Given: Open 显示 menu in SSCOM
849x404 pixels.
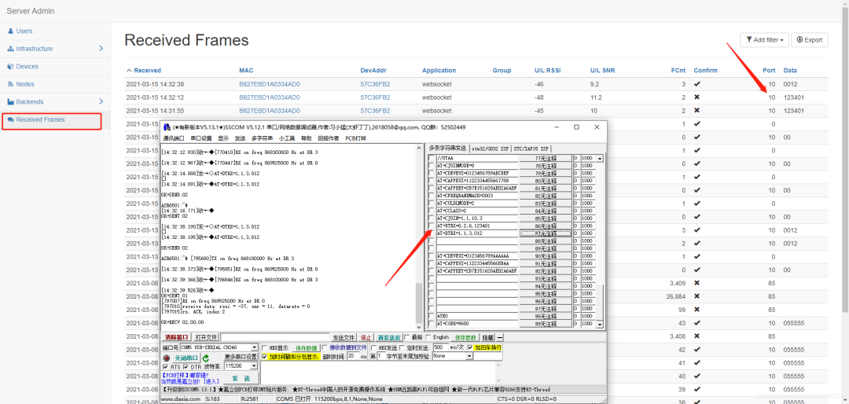Looking at the screenshot, I should pyautogui.click(x=223, y=138).
